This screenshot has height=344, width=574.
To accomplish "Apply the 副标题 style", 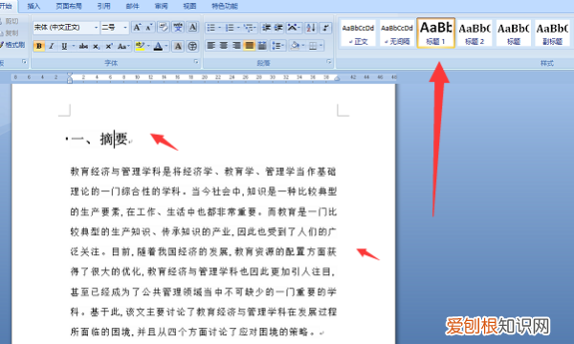I will (x=552, y=33).
